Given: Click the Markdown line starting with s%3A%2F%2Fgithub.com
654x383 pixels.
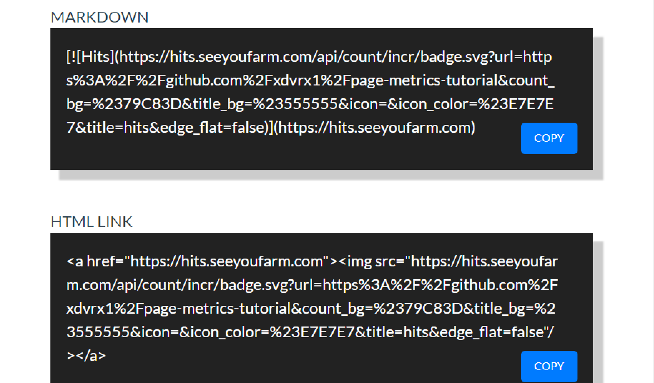Looking at the screenshot, I should point(310,80).
